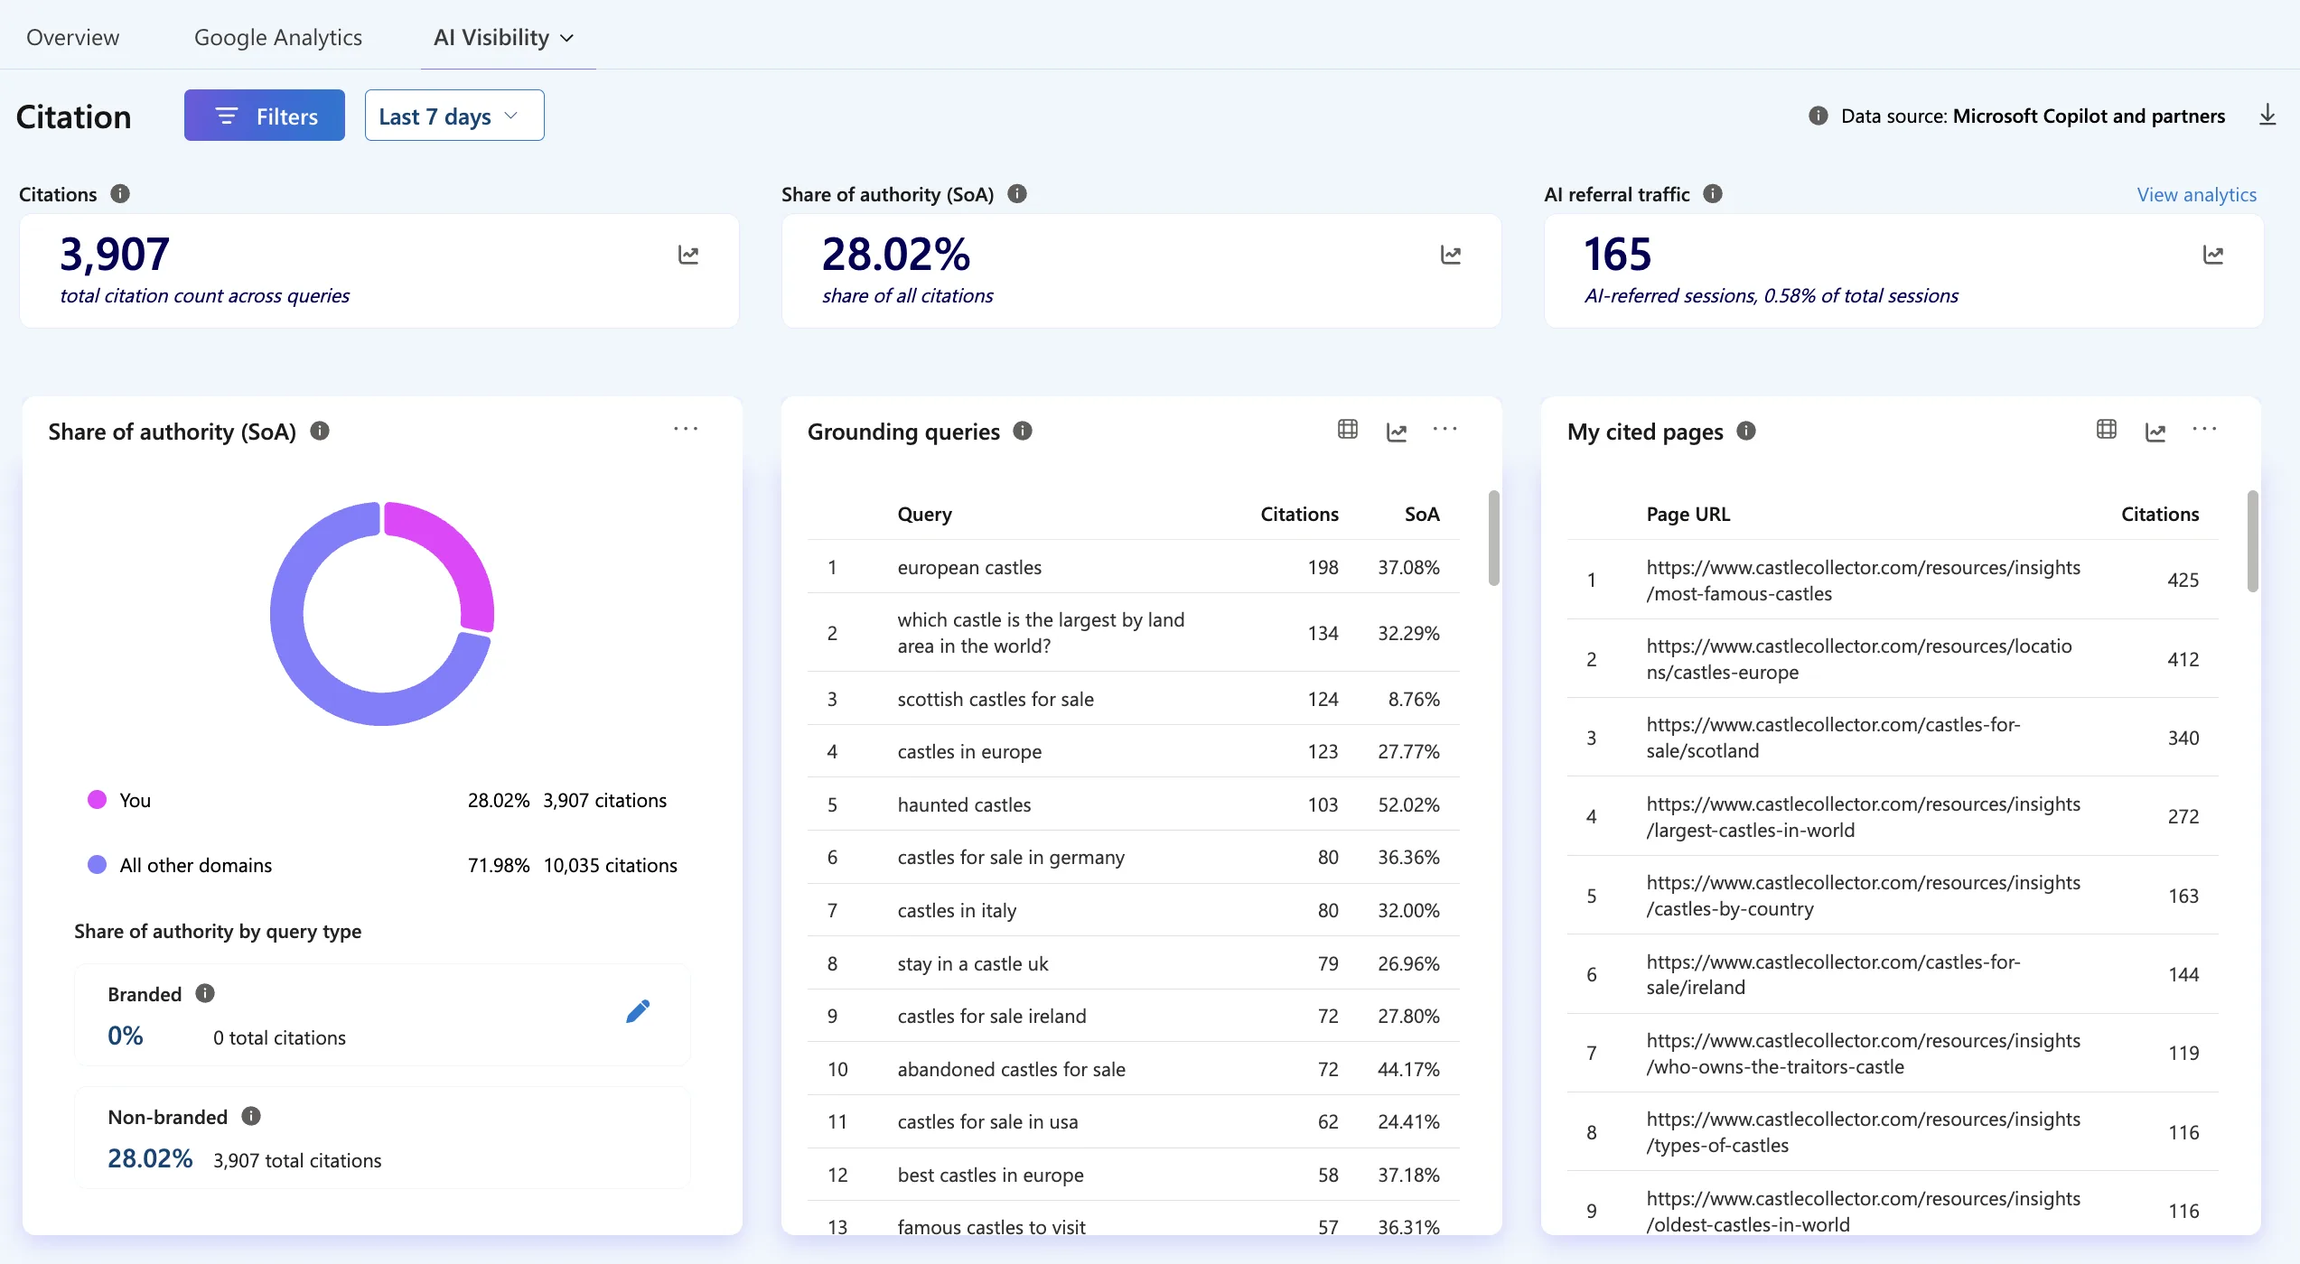The image size is (2300, 1264).
Task: Switch to the Overview tab
Action: tap(72, 37)
